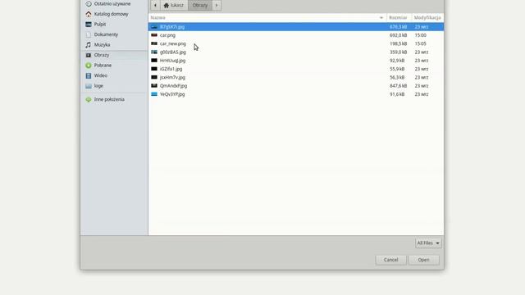Viewport: 525px width, 295px height.
Task: Click the Obrazy path bar button
Action: click(x=200, y=5)
